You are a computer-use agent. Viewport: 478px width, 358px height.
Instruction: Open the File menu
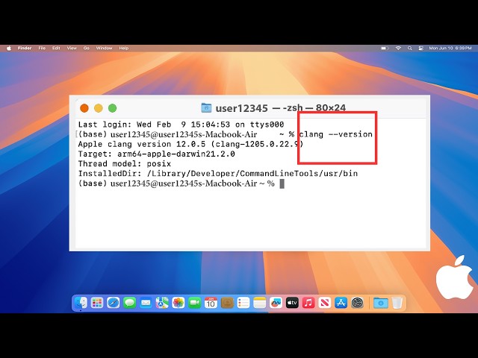coord(42,48)
